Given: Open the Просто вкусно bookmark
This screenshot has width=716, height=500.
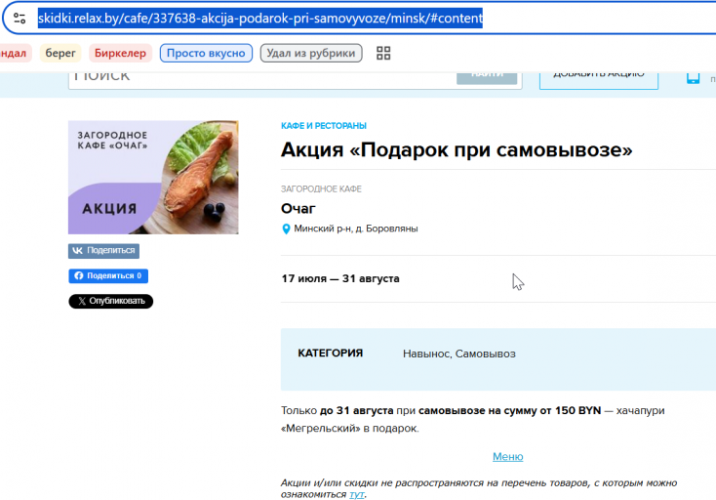Looking at the screenshot, I should [x=206, y=53].
